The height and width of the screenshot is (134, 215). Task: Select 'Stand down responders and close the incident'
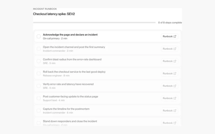[70, 121]
